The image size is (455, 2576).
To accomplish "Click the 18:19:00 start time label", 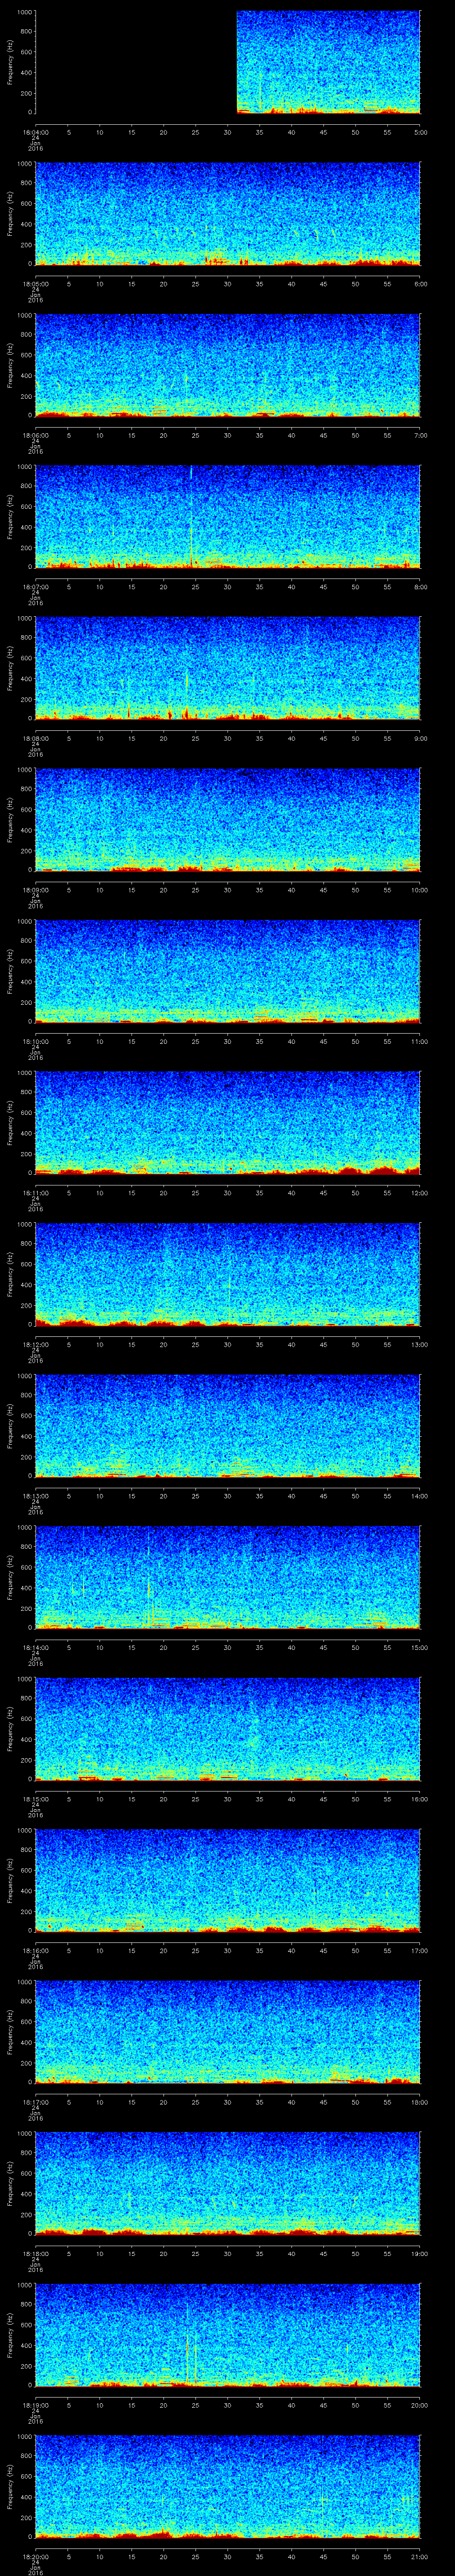I will pos(35,2404).
